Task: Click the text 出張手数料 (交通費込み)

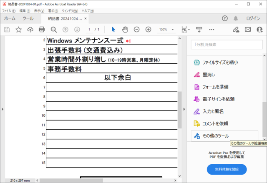Action: (x=85, y=50)
